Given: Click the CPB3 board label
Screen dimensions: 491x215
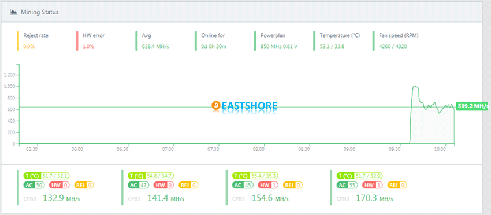Looking at the screenshot, I should (343, 199).
